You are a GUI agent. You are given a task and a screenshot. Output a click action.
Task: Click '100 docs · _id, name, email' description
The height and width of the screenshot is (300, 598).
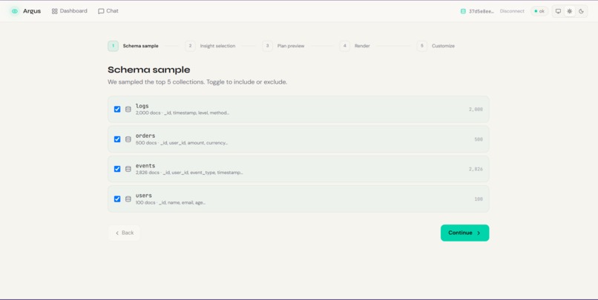click(x=171, y=203)
